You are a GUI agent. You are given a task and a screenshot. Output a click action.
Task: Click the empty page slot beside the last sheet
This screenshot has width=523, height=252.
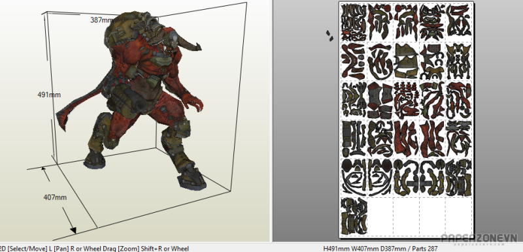tap(380, 216)
